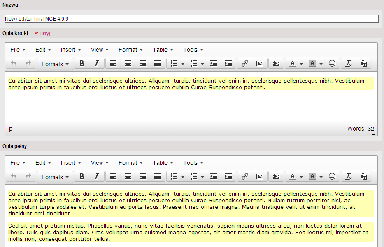Increase indent in Opis krótki editor

click(x=228, y=64)
